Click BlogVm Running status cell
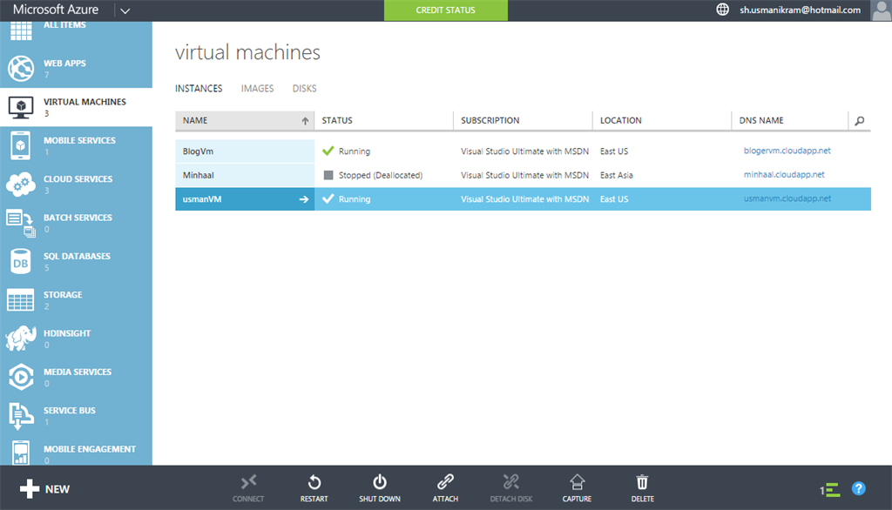 (347, 151)
